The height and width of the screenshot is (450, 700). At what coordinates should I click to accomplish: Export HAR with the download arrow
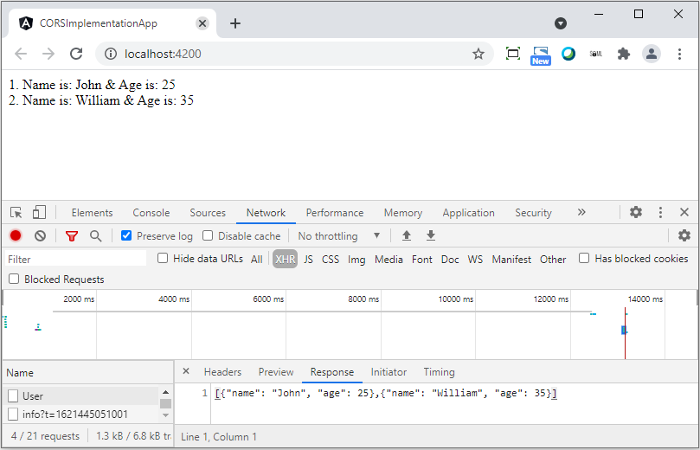(x=430, y=235)
